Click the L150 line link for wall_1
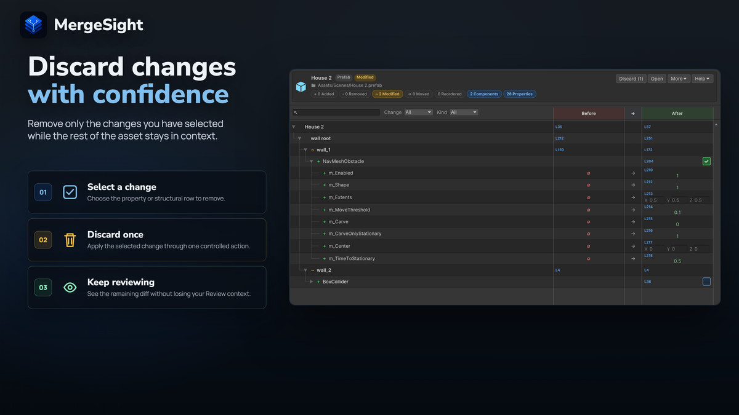 (559, 150)
